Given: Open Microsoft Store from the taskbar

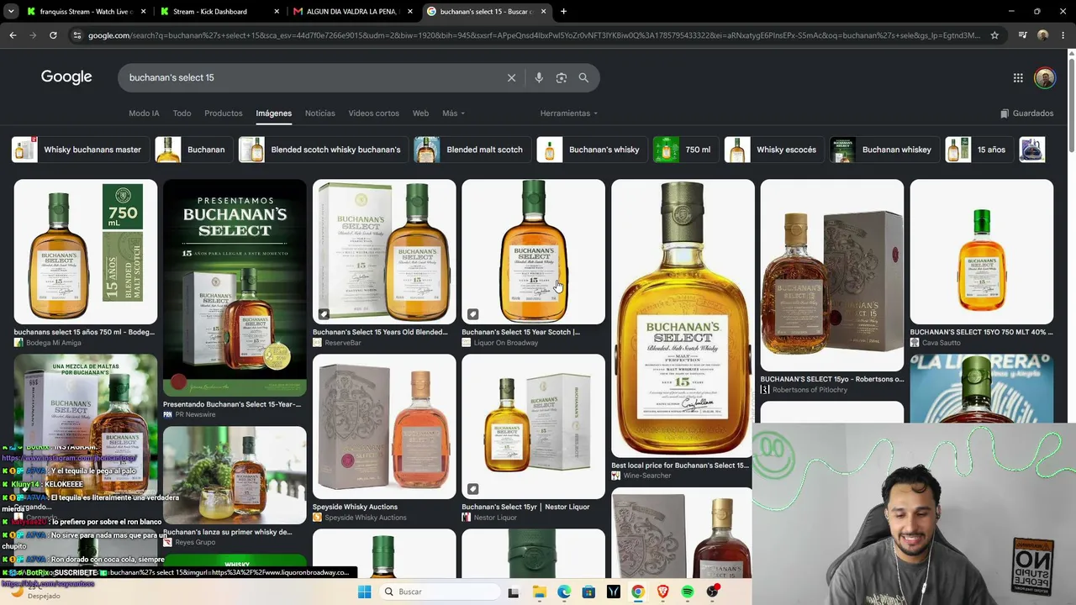Looking at the screenshot, I should (x=588, y=592).
